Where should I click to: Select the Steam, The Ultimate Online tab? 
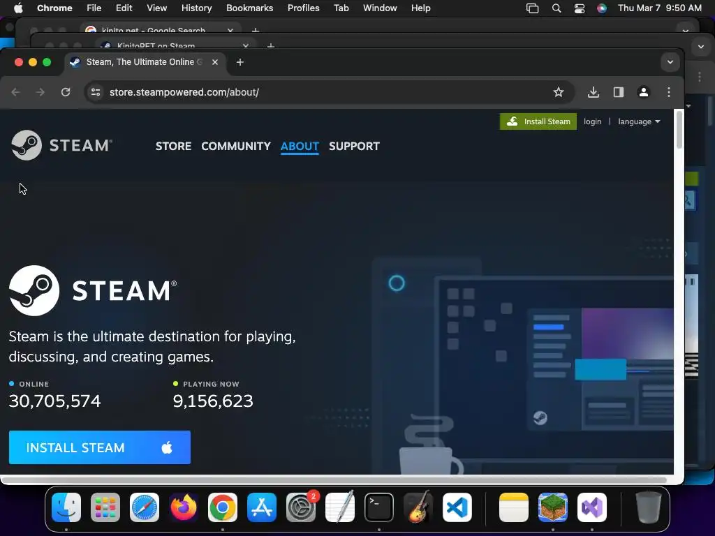(x=145, y=62)
